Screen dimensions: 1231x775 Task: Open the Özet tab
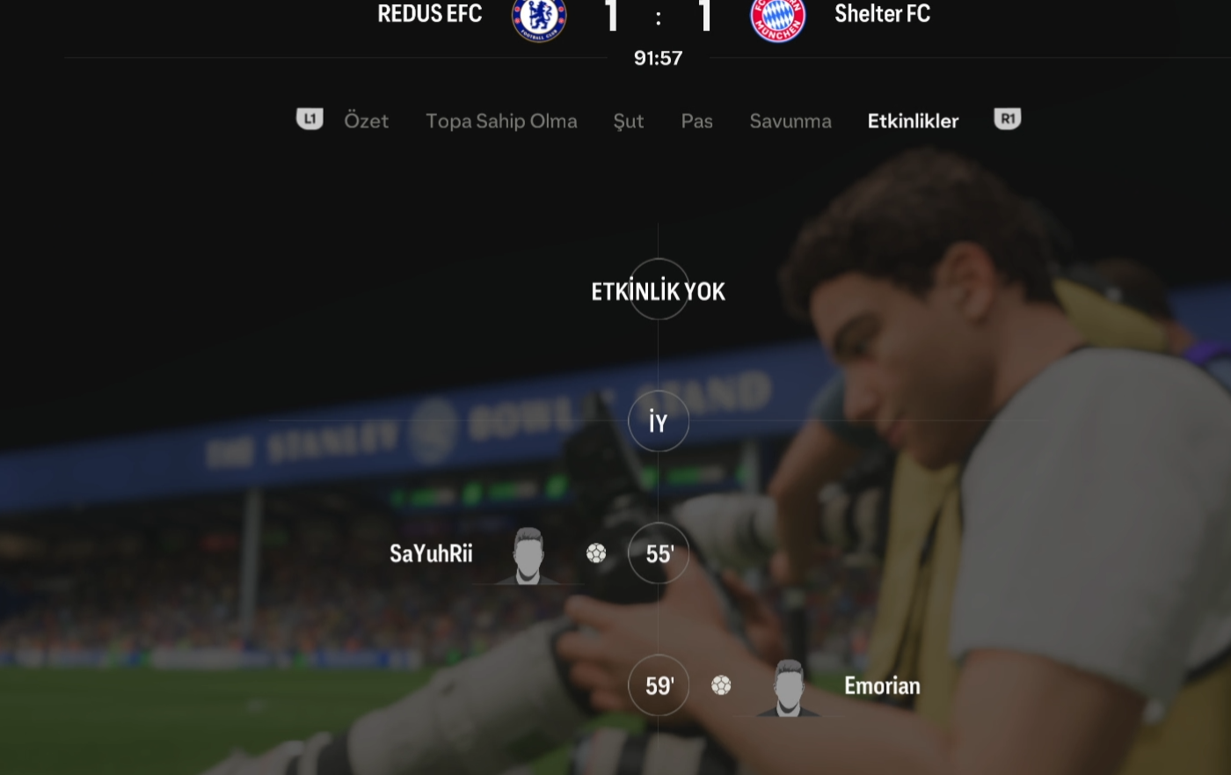(x=366, y=121)
